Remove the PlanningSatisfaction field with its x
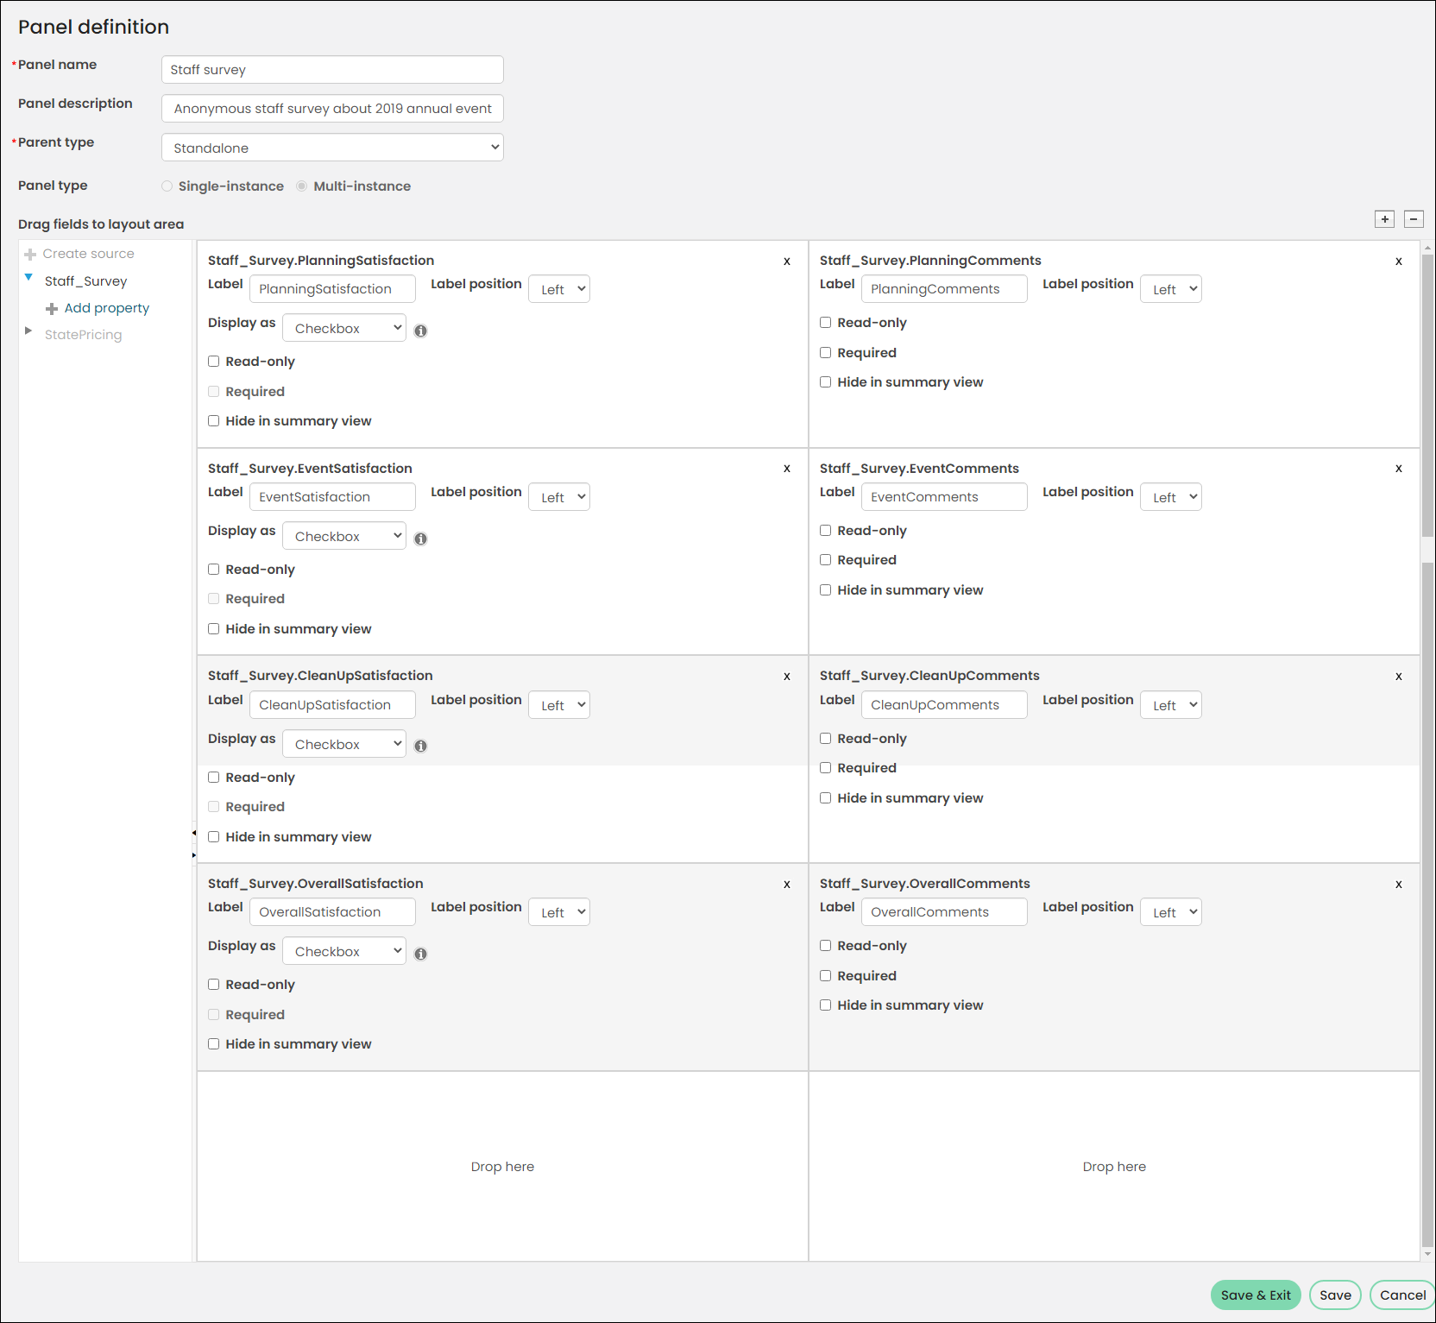Screen dimensions: 1436x1323 787,261
